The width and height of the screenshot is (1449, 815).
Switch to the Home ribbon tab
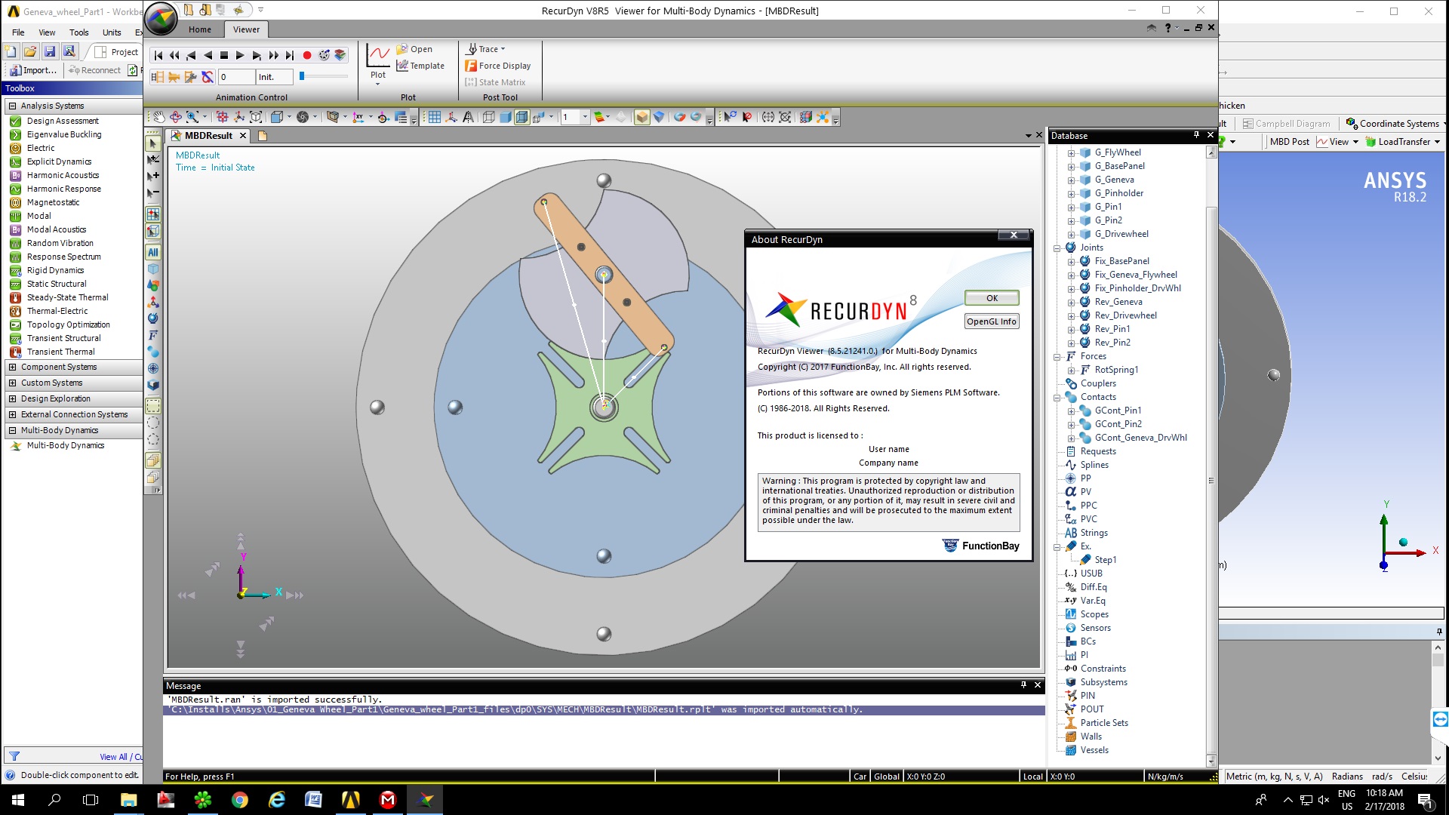point(200,29)
